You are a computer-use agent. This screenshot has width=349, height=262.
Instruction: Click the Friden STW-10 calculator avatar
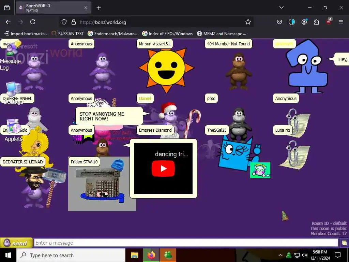click(102, 184)
